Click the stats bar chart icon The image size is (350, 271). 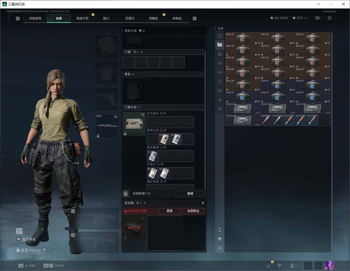coord(268,265)
